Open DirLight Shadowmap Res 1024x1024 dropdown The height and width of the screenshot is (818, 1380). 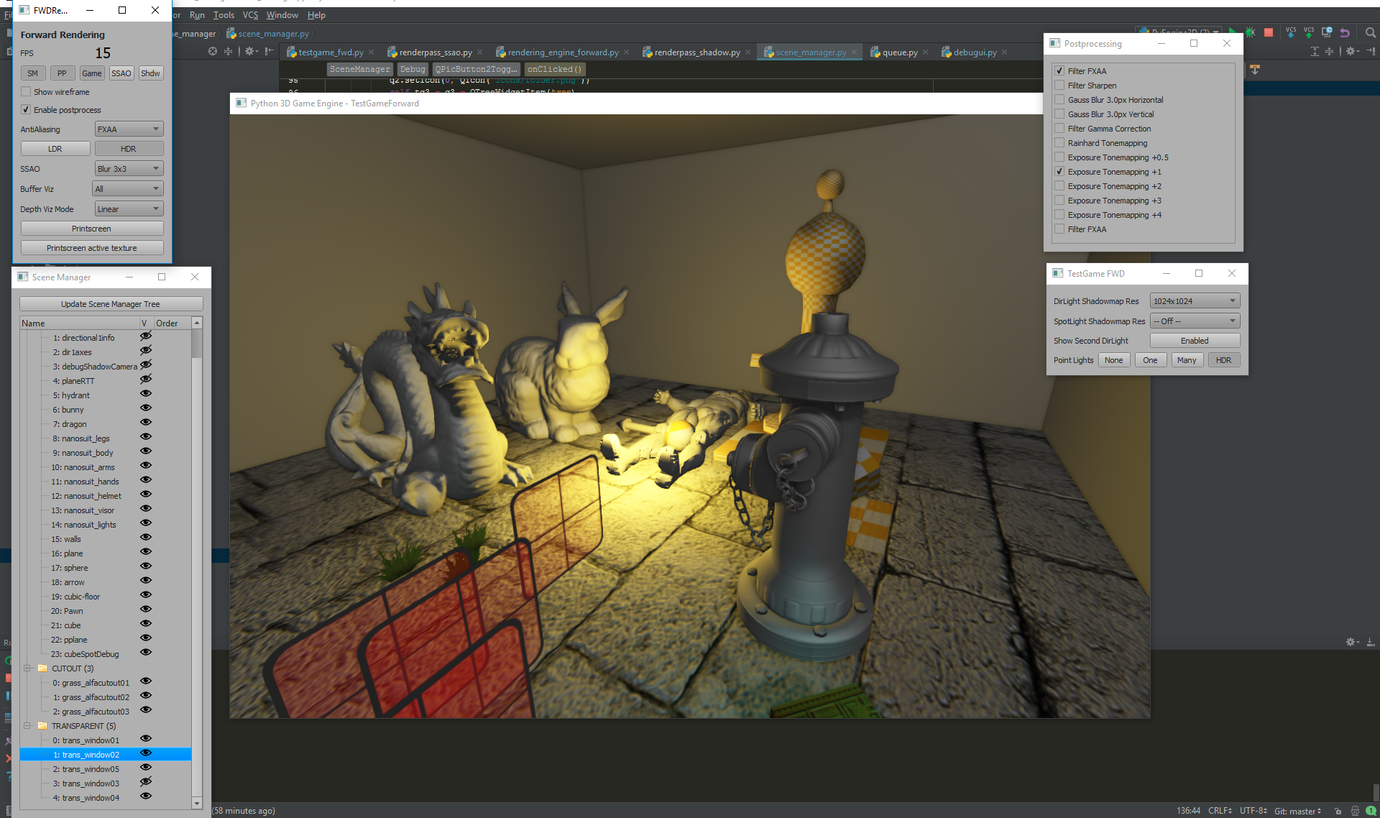[1195, 300]
